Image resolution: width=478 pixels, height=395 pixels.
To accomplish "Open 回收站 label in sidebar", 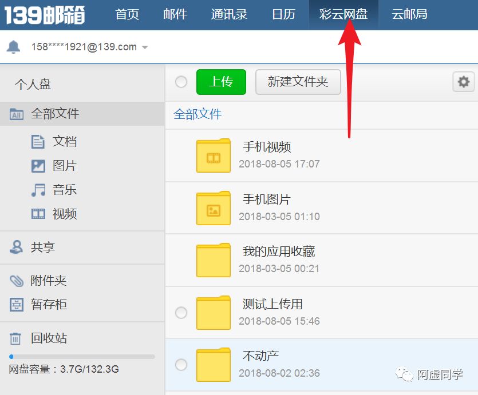I will pyautogui.click(x=49, y=338).
